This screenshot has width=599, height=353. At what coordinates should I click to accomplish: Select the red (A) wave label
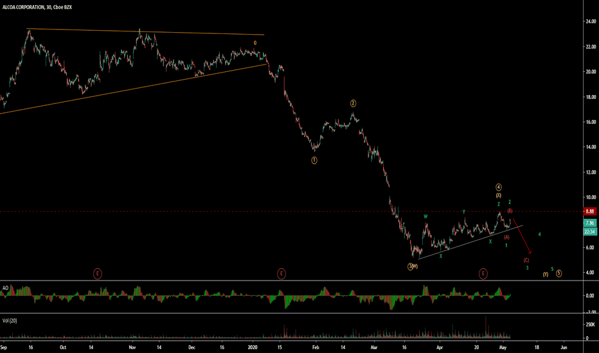[506, 237]
